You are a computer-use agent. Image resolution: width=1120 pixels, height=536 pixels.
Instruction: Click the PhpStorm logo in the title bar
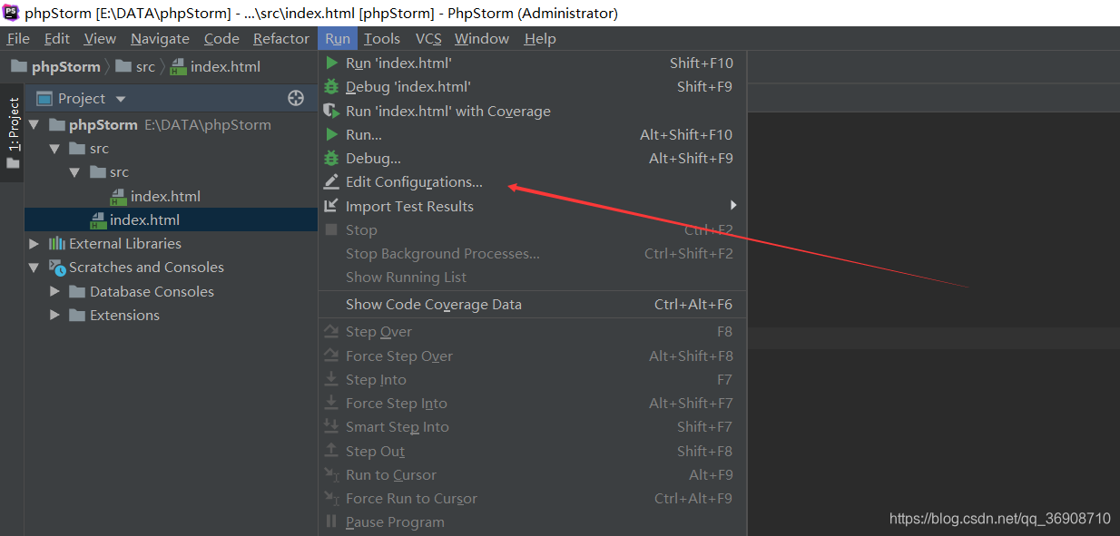click(10, 14)
